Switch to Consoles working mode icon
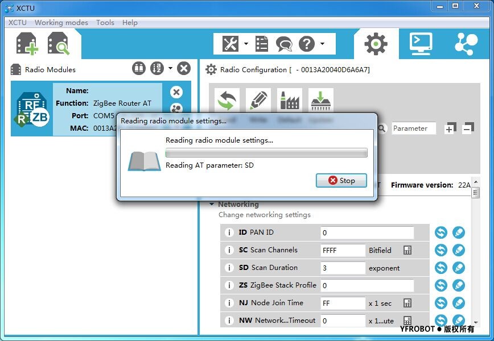Image resolution: width=494 pixels, height=341 pixels. [421, 44]
